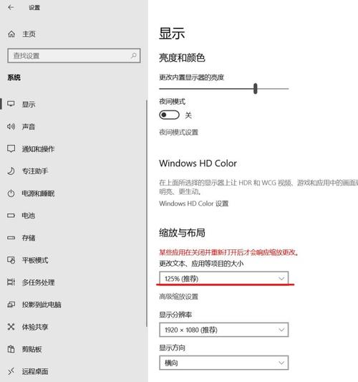The height and width of the screenshot is (382, 358).
Task: Select 存储 in the sidebar
Action: coord(29,238)
